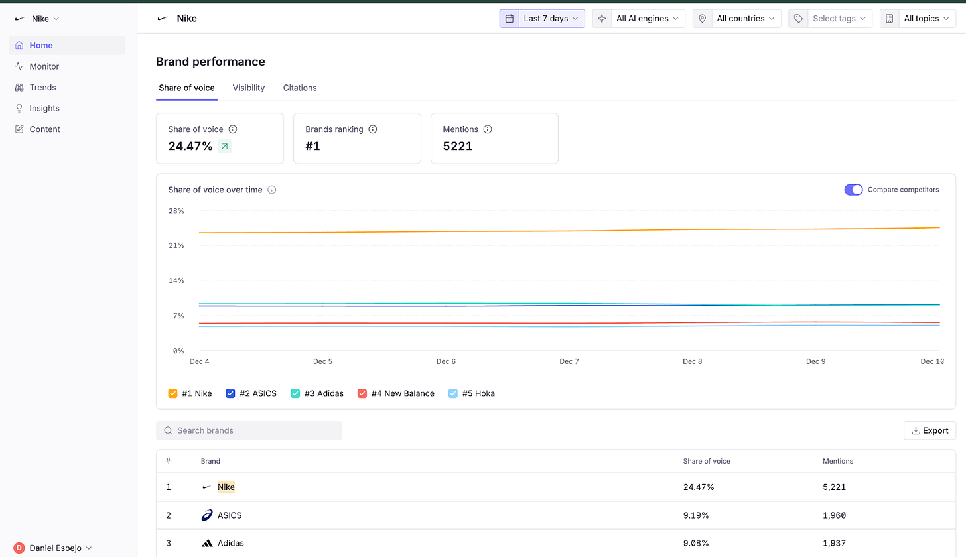Click the info icon beside Share of voice card

233,129
